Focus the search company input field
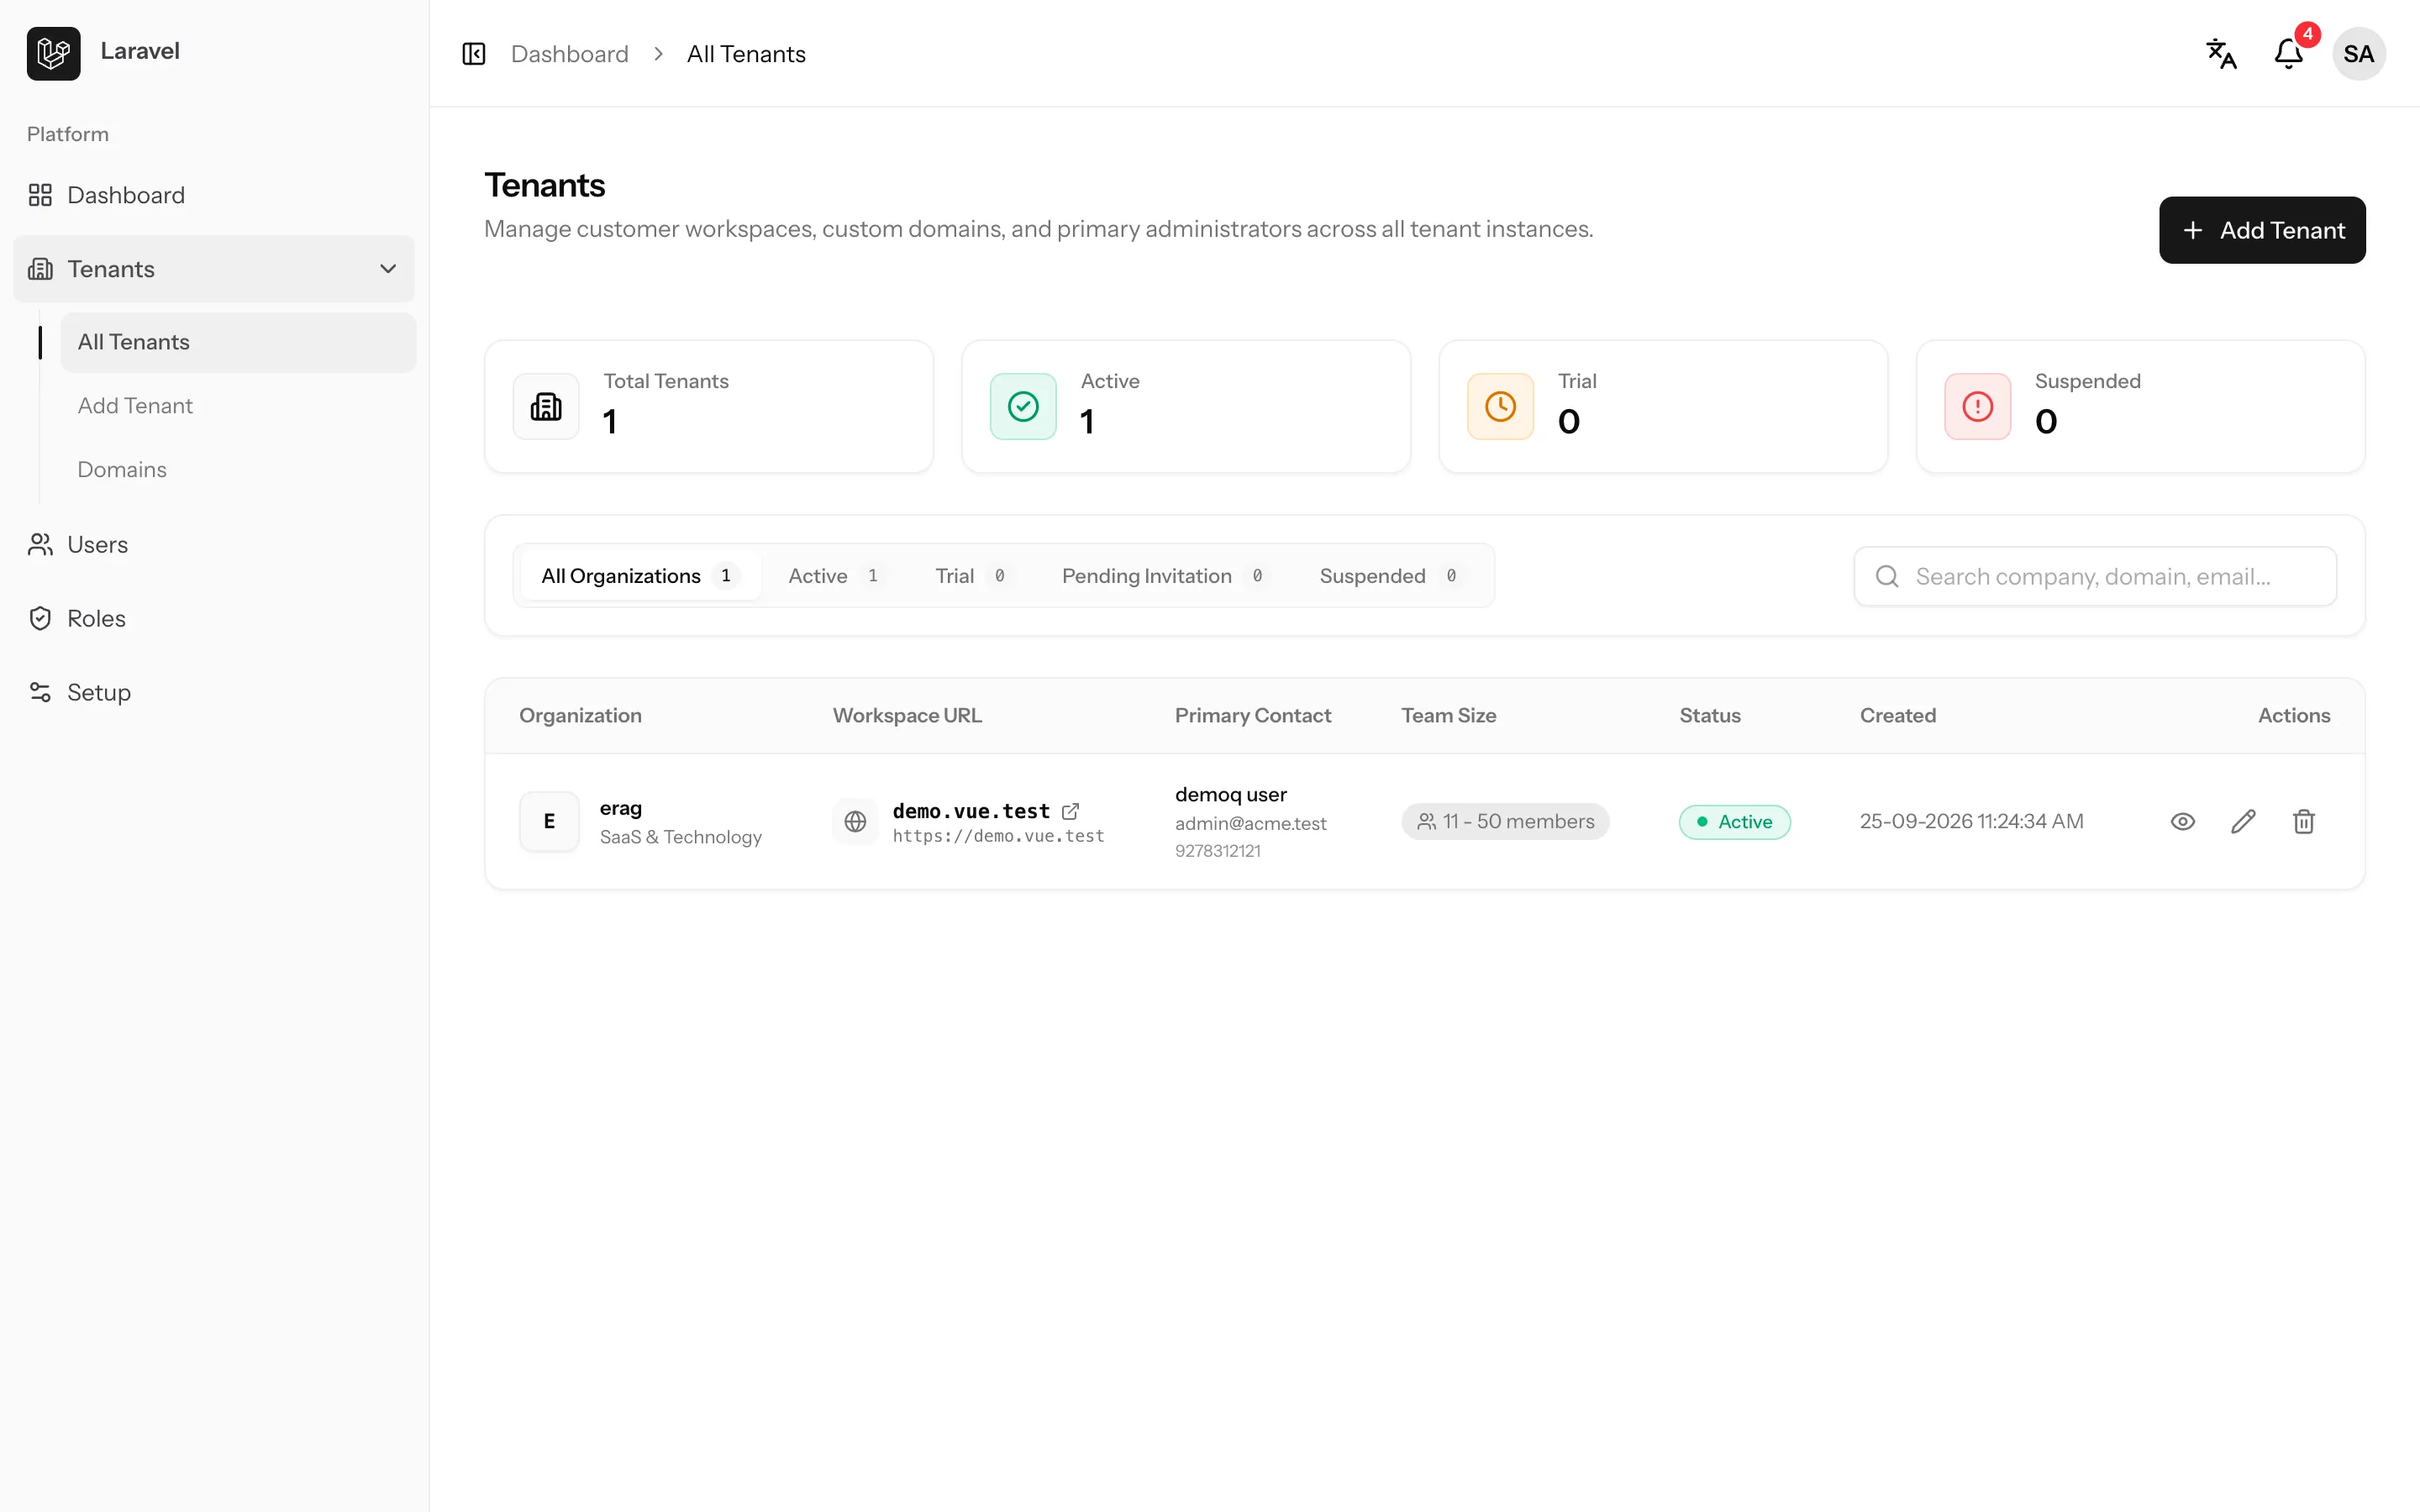The image size is (2420, 1512). coord(2095,577)
